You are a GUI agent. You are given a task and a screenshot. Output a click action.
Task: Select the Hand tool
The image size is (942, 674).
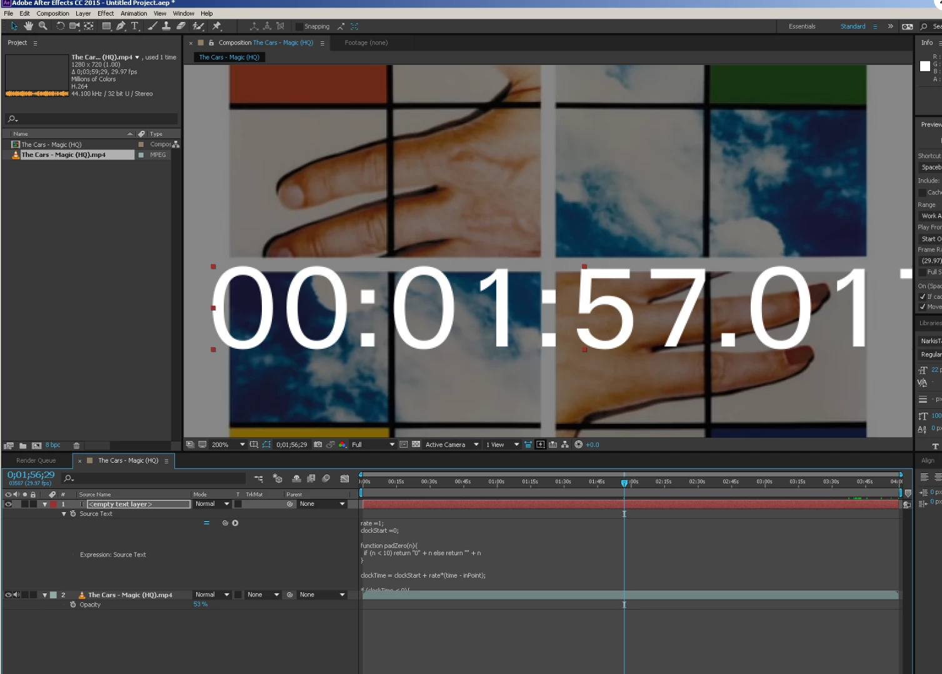coord(28,26)
